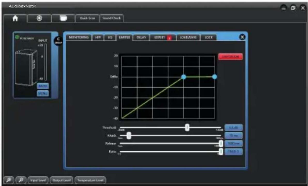Select the limiter curve right end point
Viewport: 308px width, 186px height.
click(x=215, y=77)
